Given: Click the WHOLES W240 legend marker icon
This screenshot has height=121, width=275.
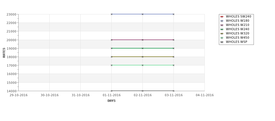Looking at the screenshot, I should (x=222, y=29).
